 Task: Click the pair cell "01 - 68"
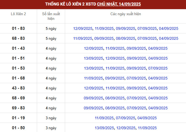[18, 78]
